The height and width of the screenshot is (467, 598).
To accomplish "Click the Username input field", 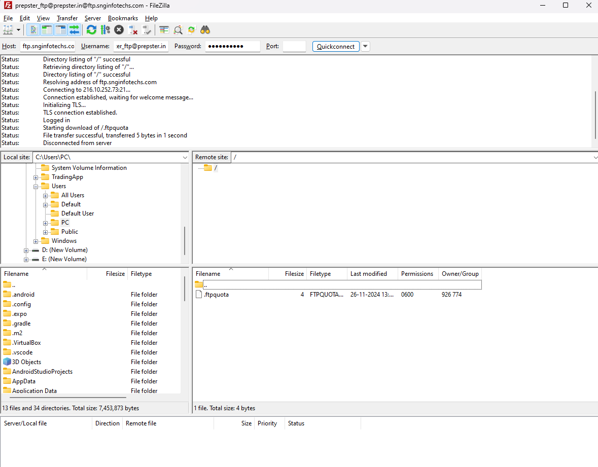I will [141, 46].
